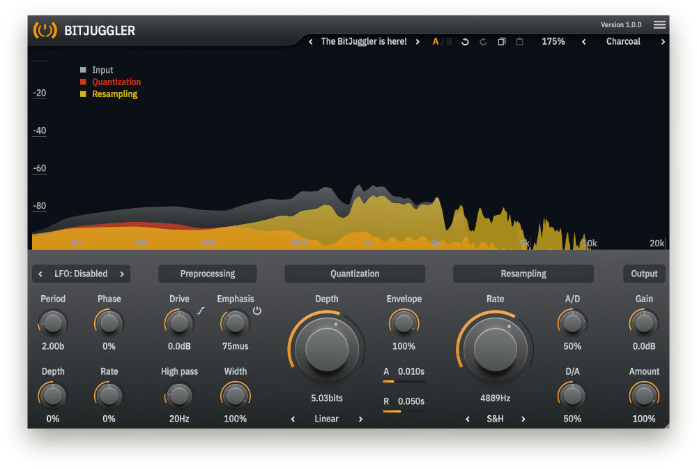Click the paste clipboard icon

(520, 42)
